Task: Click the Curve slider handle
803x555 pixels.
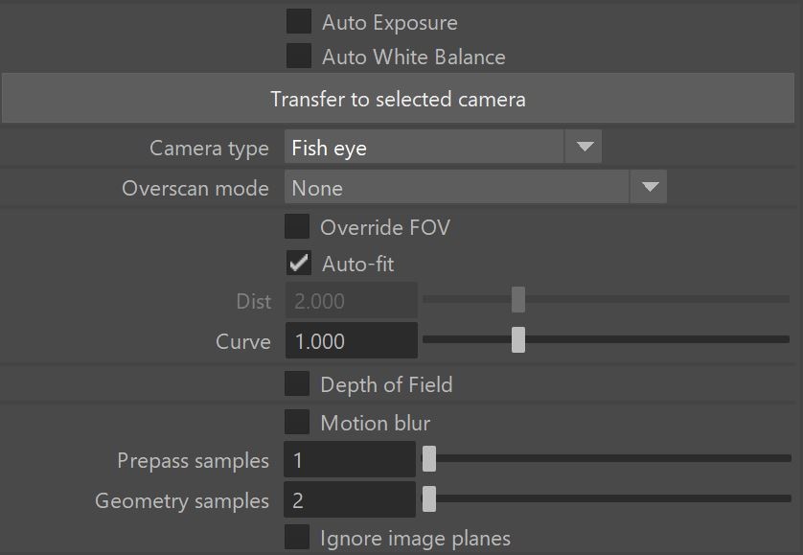Action: coord(518,339)
